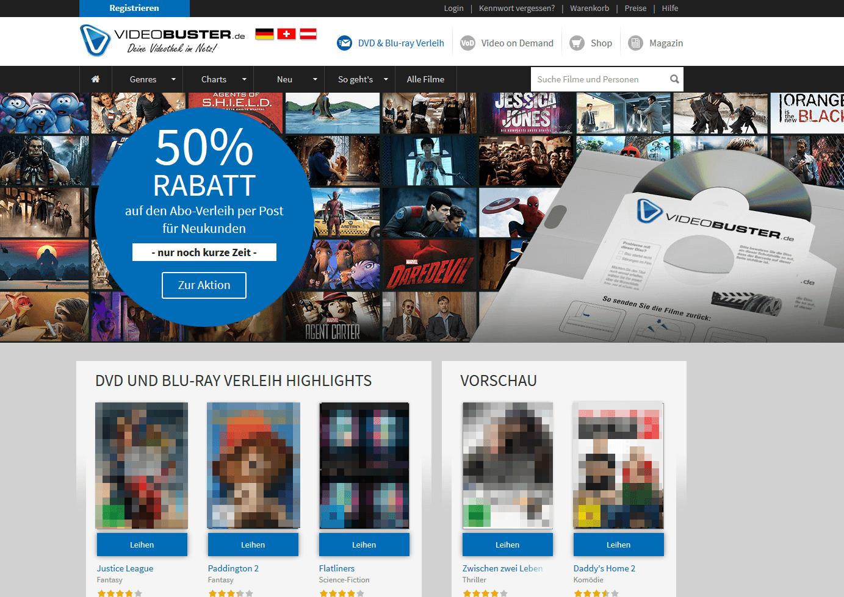Open the Daddy's Home 2 title link

(x=604, y=568)
